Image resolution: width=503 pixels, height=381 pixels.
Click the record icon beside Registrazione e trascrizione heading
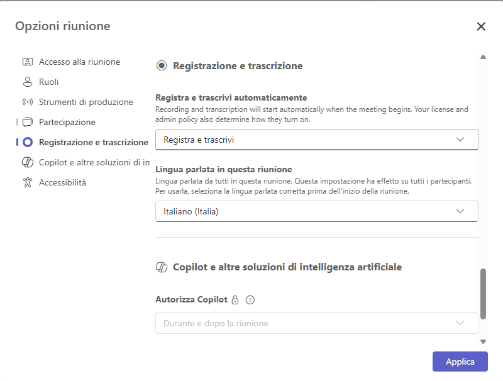point(162,66)
